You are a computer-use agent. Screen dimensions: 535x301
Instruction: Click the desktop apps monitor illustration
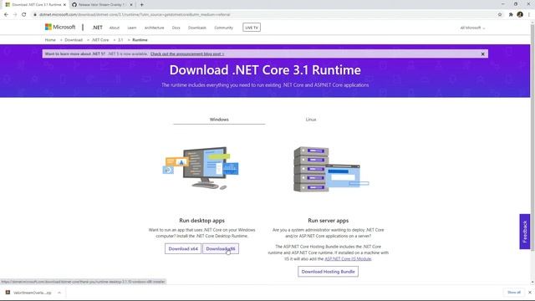click(x=201, y=167)
